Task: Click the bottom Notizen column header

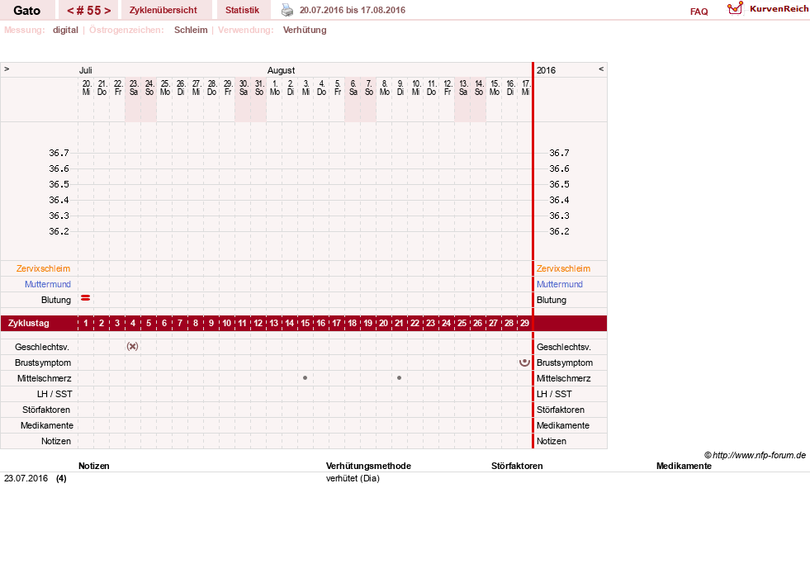Action: pyautogui.click(x=94, y=466)
